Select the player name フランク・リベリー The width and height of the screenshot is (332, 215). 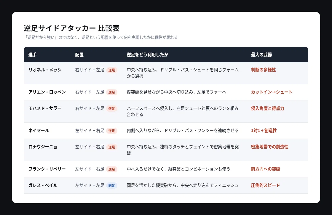pyautogui.click(x=47, y=169)
